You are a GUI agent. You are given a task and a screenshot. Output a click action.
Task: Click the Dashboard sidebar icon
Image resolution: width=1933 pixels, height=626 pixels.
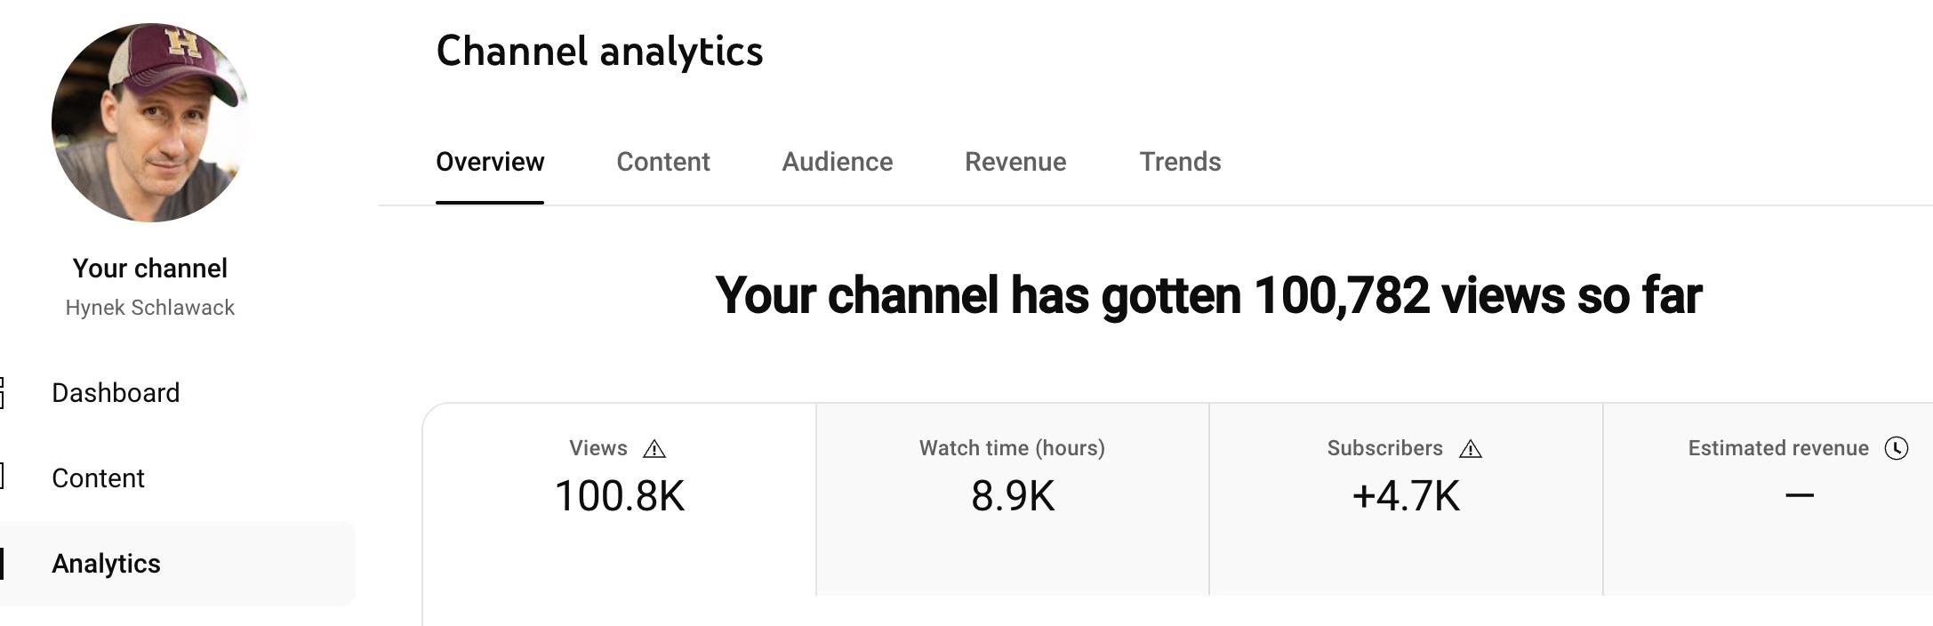click(2, 393)
